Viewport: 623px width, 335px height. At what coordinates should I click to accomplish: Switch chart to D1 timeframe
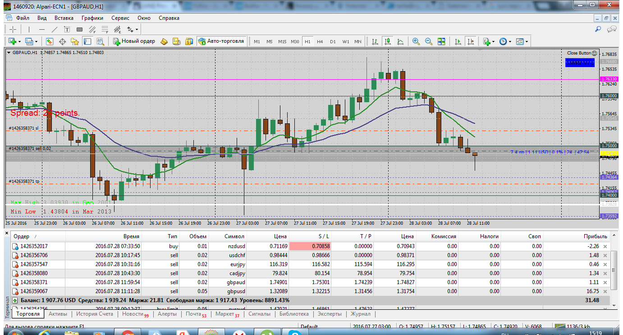tap(333, 41)
